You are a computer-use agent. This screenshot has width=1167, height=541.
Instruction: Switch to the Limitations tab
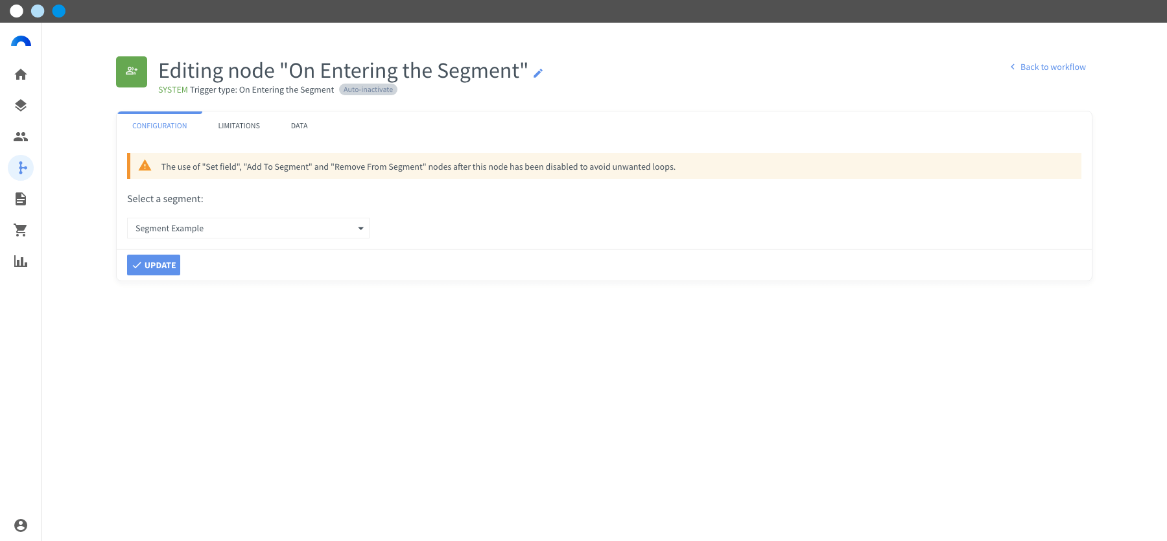(x=239, y=126)
